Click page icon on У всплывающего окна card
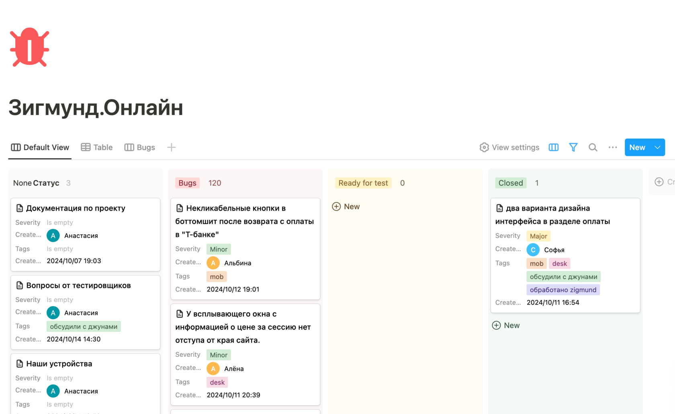 point(180,314)
